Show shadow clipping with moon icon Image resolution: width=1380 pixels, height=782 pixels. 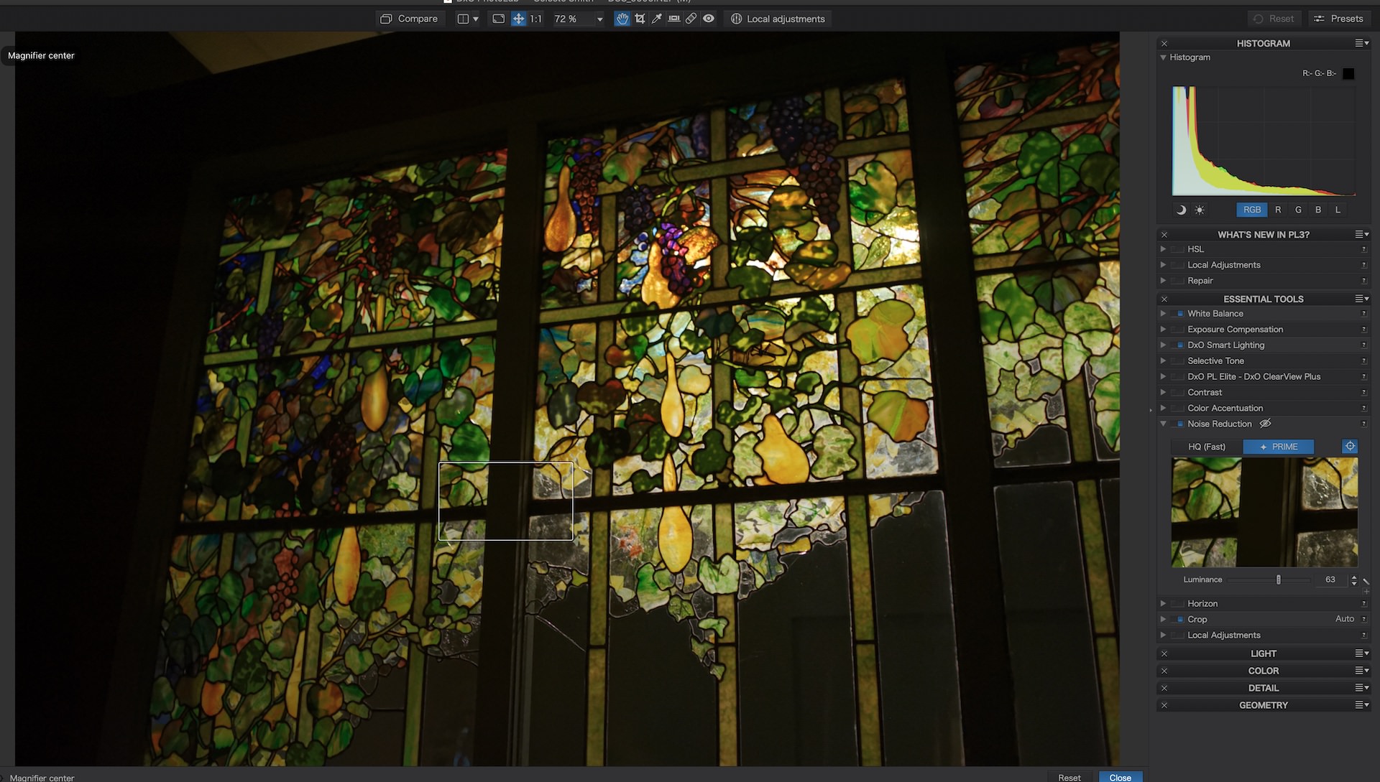(1181, 210)
